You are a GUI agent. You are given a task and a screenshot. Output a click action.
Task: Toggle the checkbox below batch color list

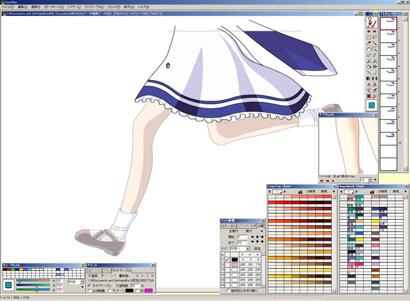pos(228,291)
